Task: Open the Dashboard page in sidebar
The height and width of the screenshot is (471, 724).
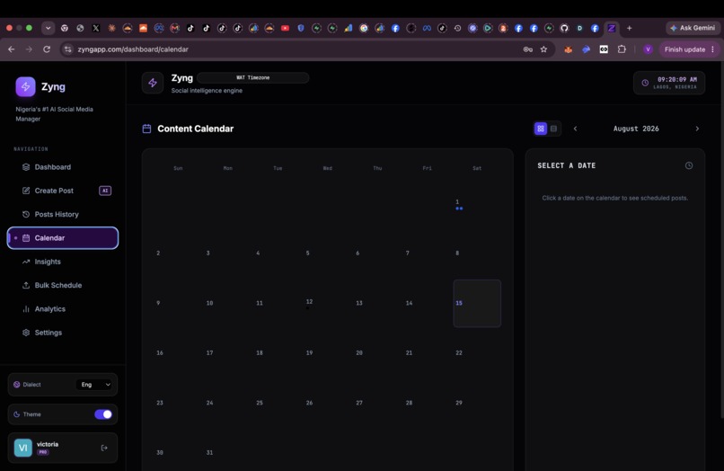Action: (x=63, y=167)
